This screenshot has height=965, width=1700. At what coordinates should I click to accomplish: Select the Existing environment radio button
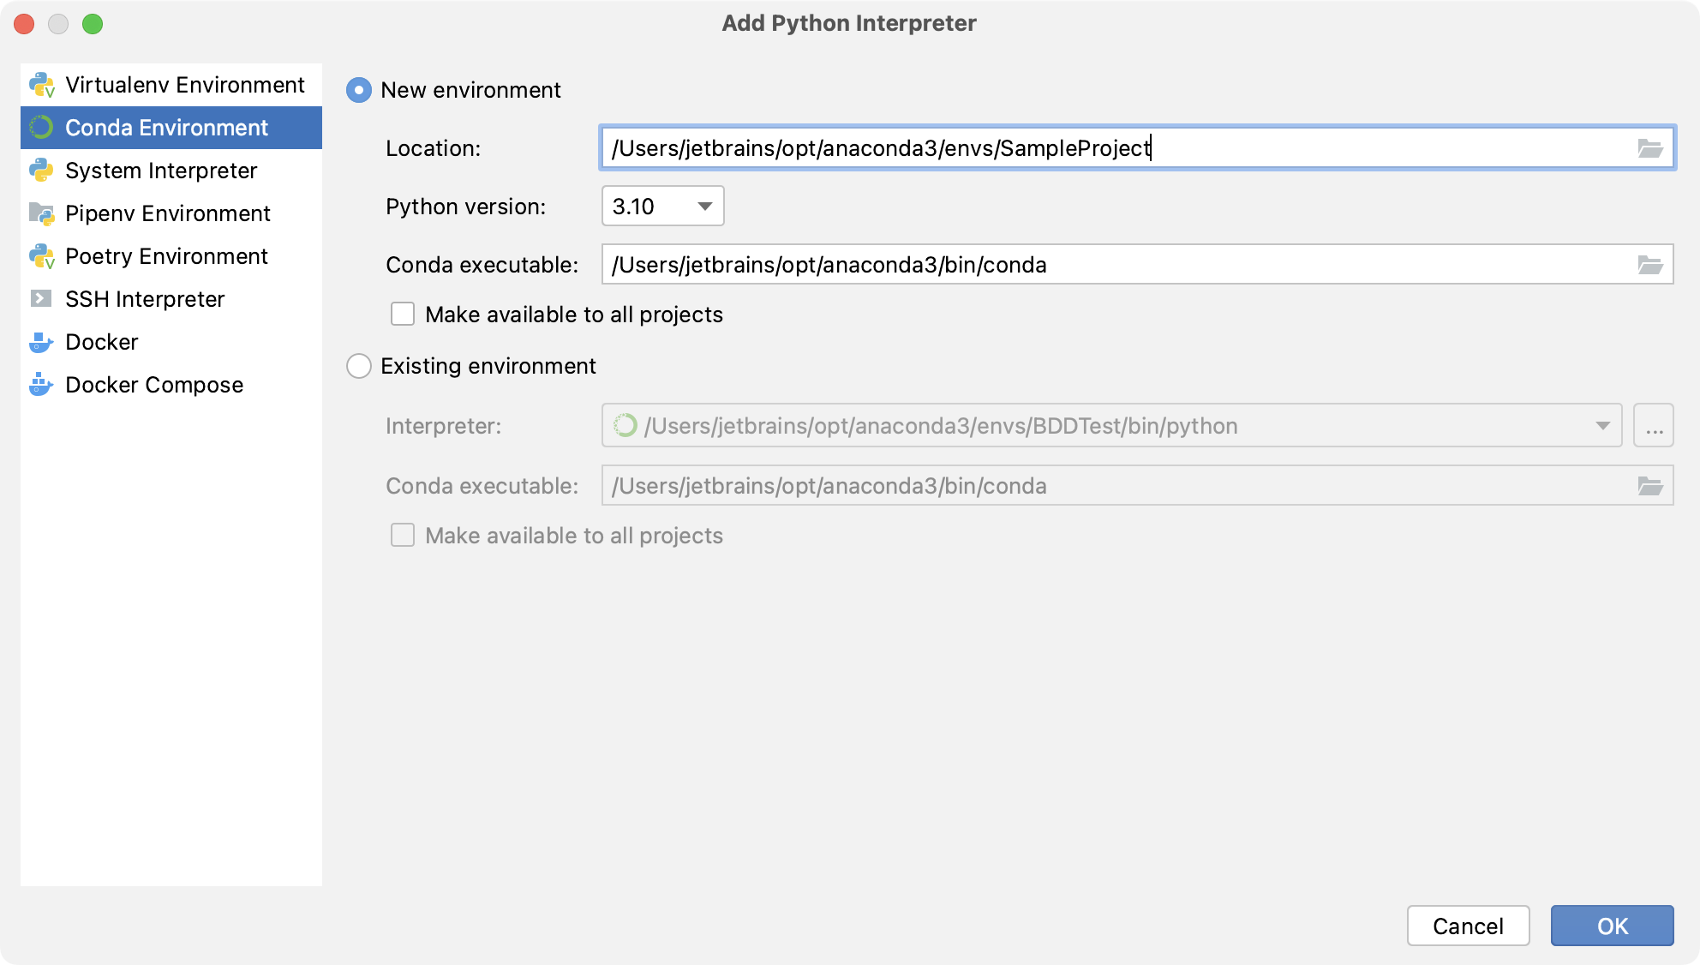[359, 366]
